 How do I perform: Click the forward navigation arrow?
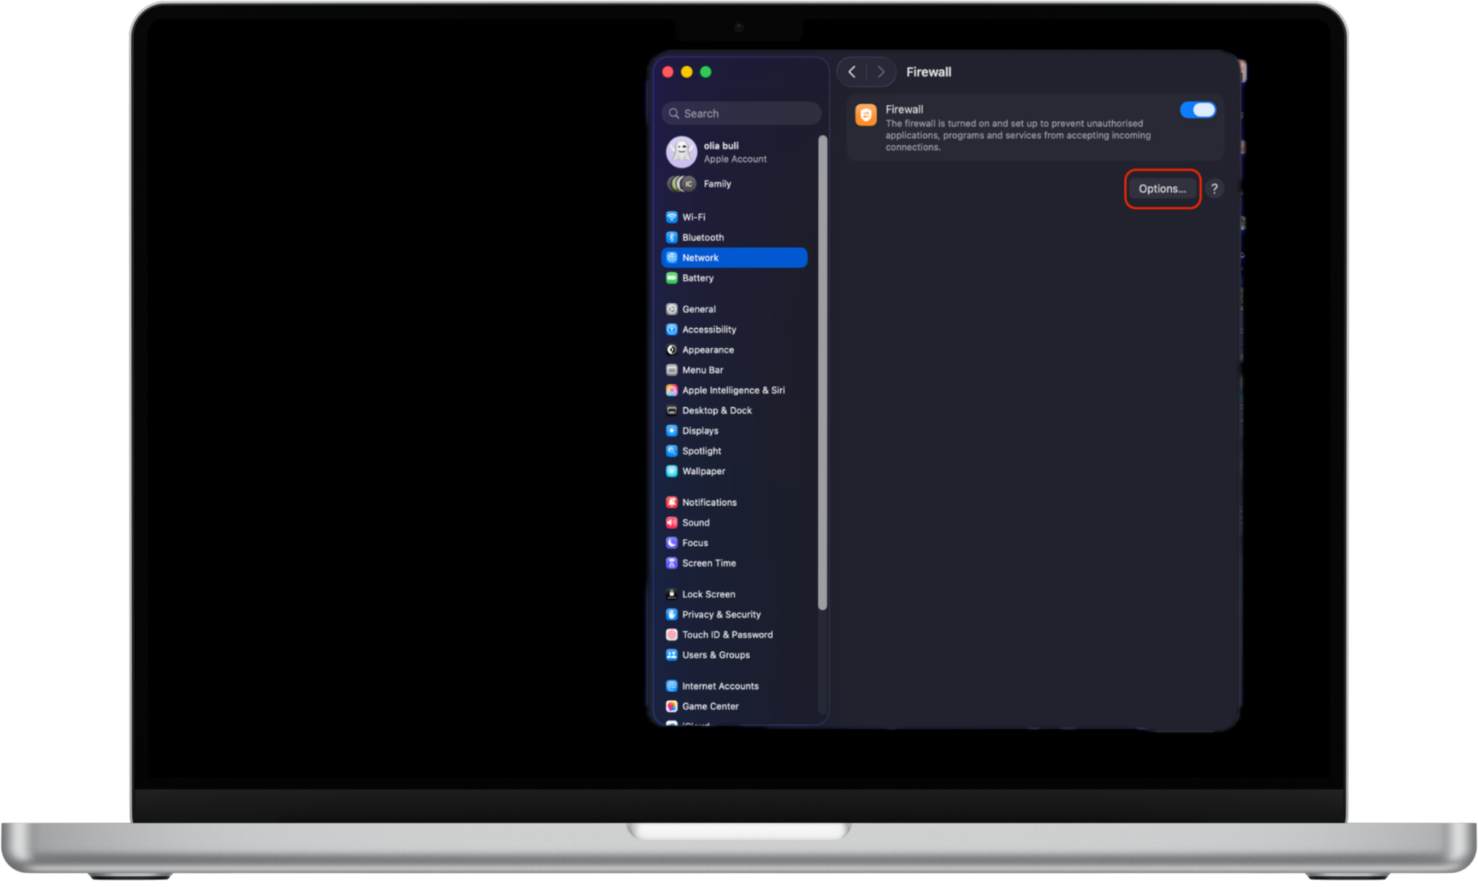click(x=881, y=72)
